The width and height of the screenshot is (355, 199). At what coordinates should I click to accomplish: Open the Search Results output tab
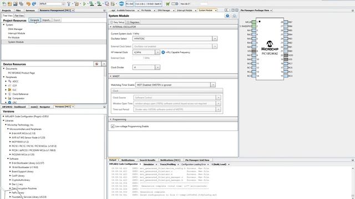coord(148,160)
